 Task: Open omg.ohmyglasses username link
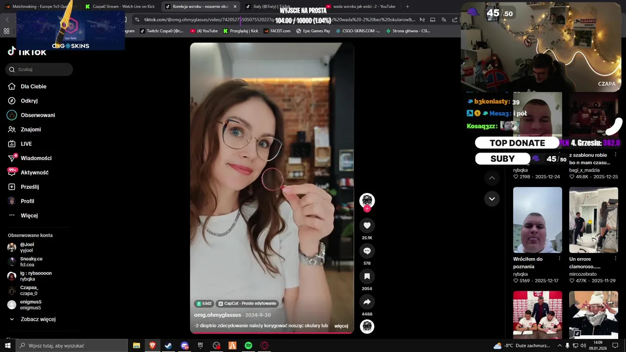tap(218, 315)
